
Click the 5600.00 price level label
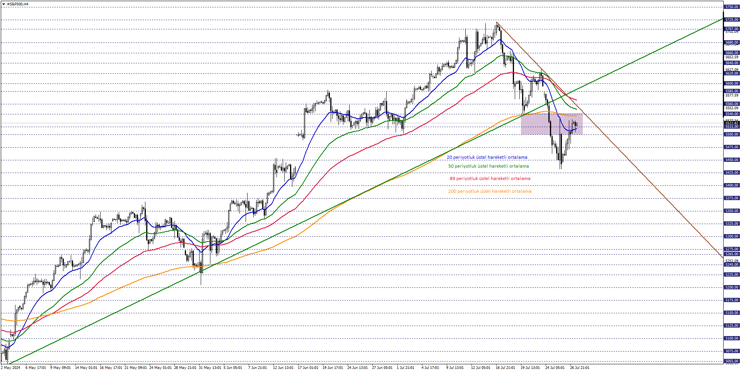732,83
